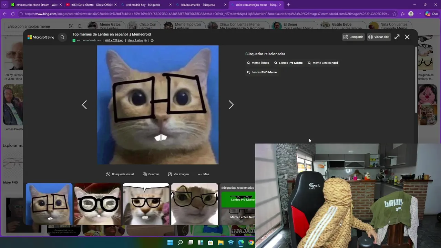The image size is (441, 248).
Task: Open File Explorer from taskbar
Action: coord(220,242)
